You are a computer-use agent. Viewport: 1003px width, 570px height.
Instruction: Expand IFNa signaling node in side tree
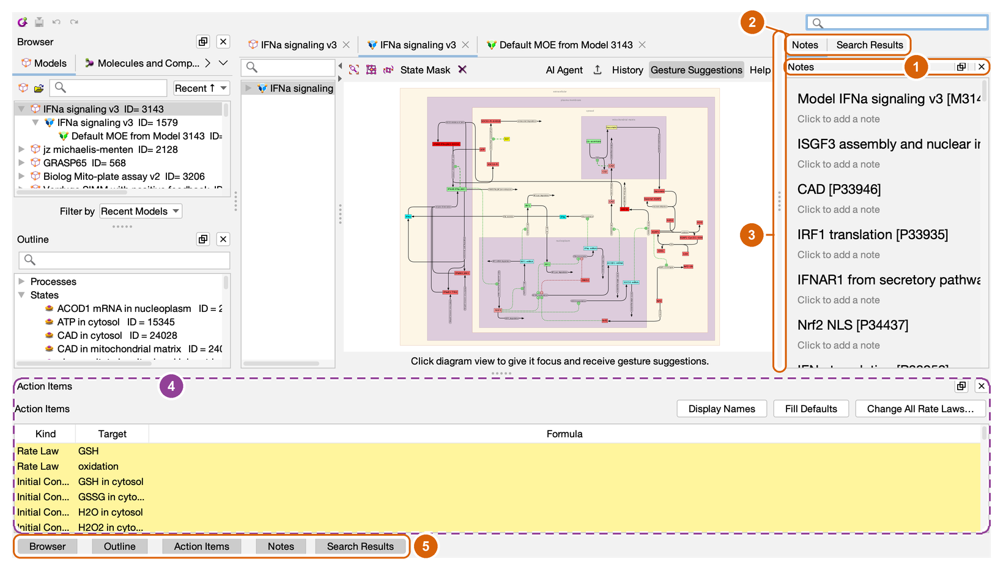click(248, 88)
